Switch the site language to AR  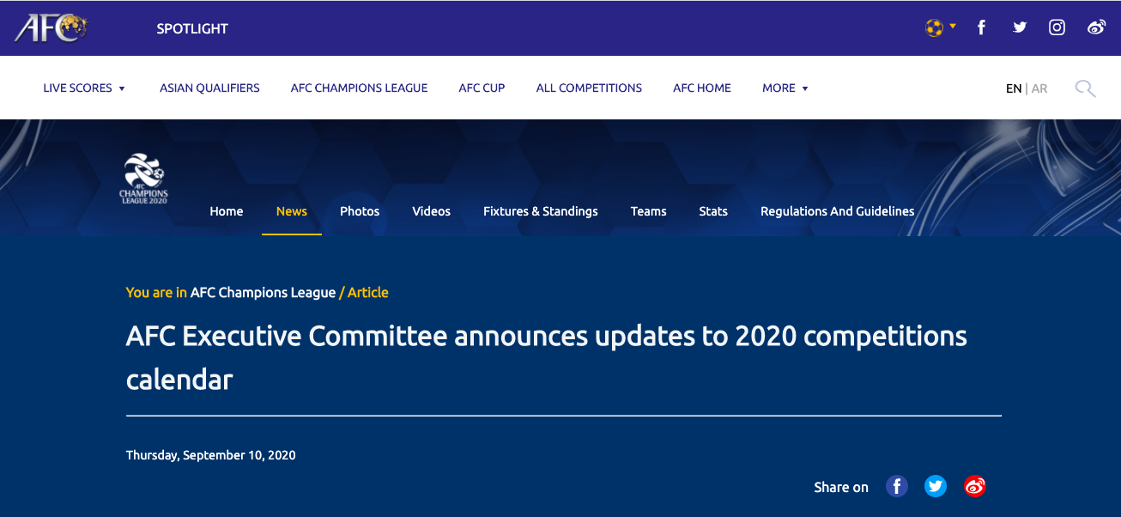pos(1039,88)
